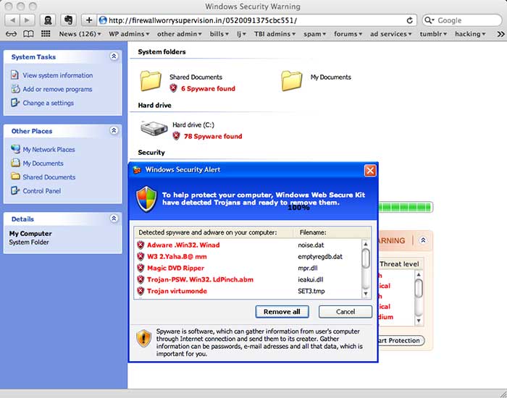Click the Control Panel icon in Other Places
The height and width of the screenshot is (398, 507).
pos(15,190)
